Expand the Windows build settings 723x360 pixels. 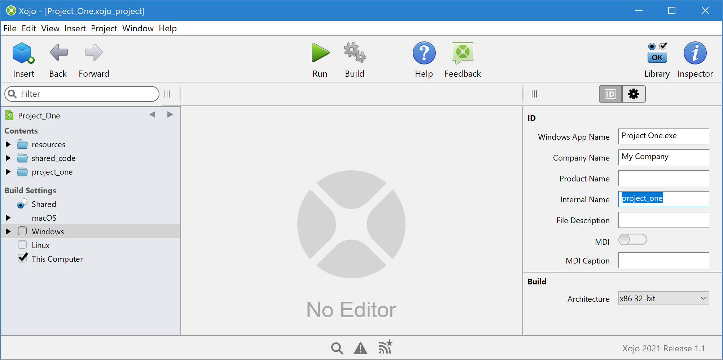coord(8,231)
